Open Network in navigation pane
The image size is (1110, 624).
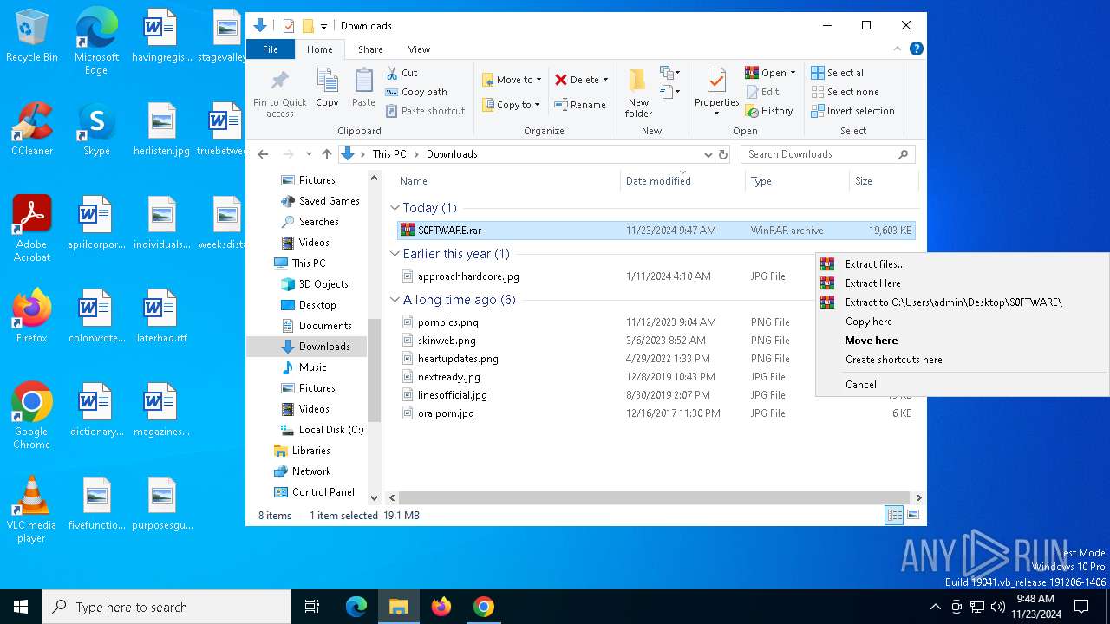pos(311,471)
